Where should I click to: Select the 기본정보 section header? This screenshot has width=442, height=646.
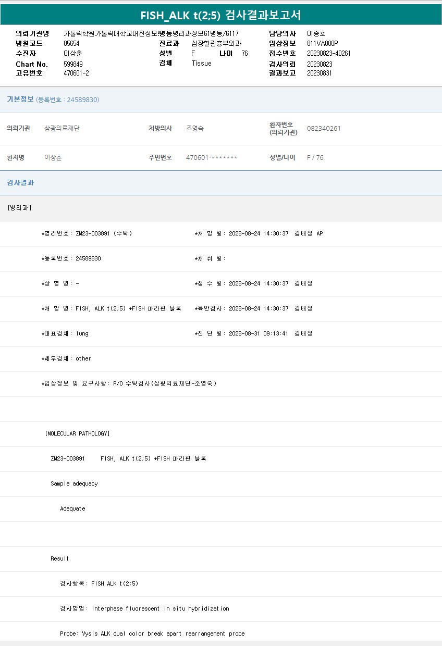20,100
